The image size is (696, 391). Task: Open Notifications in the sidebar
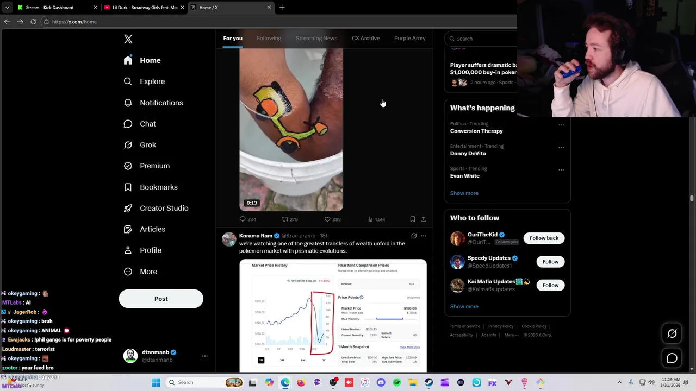coord(153,103)
